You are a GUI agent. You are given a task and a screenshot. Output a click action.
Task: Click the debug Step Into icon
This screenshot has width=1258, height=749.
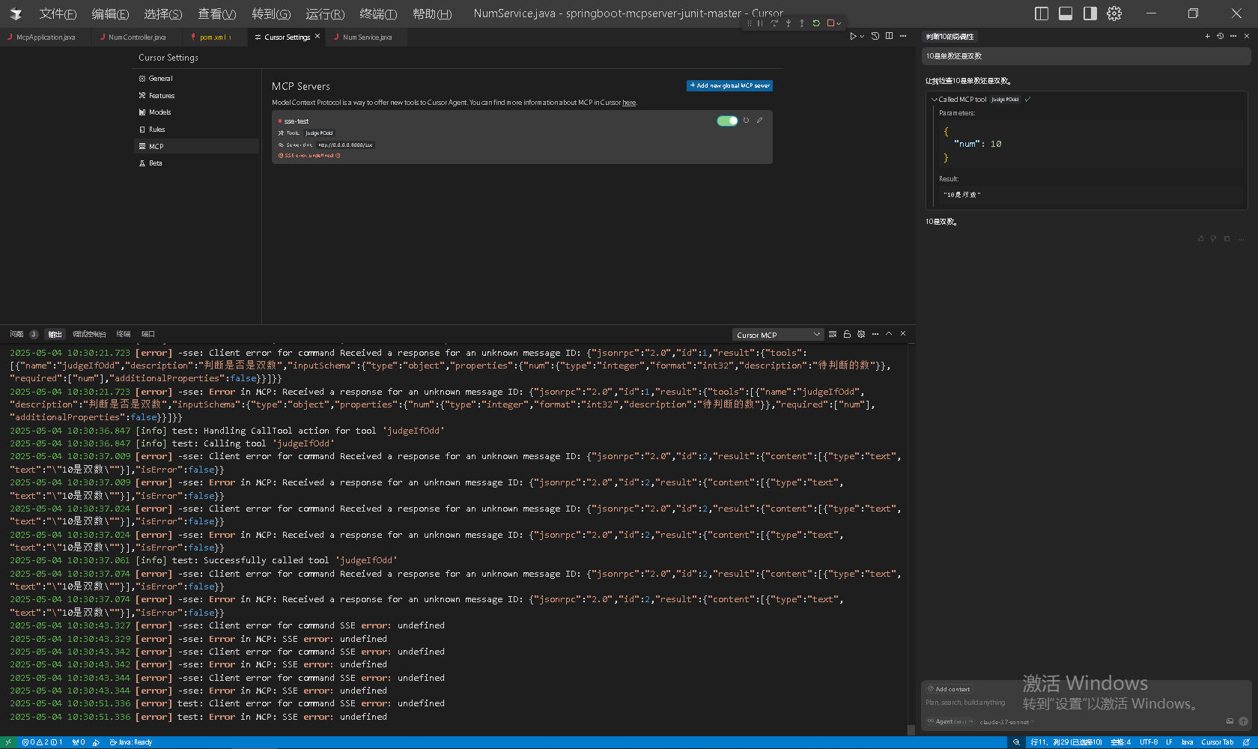[788, 23]
